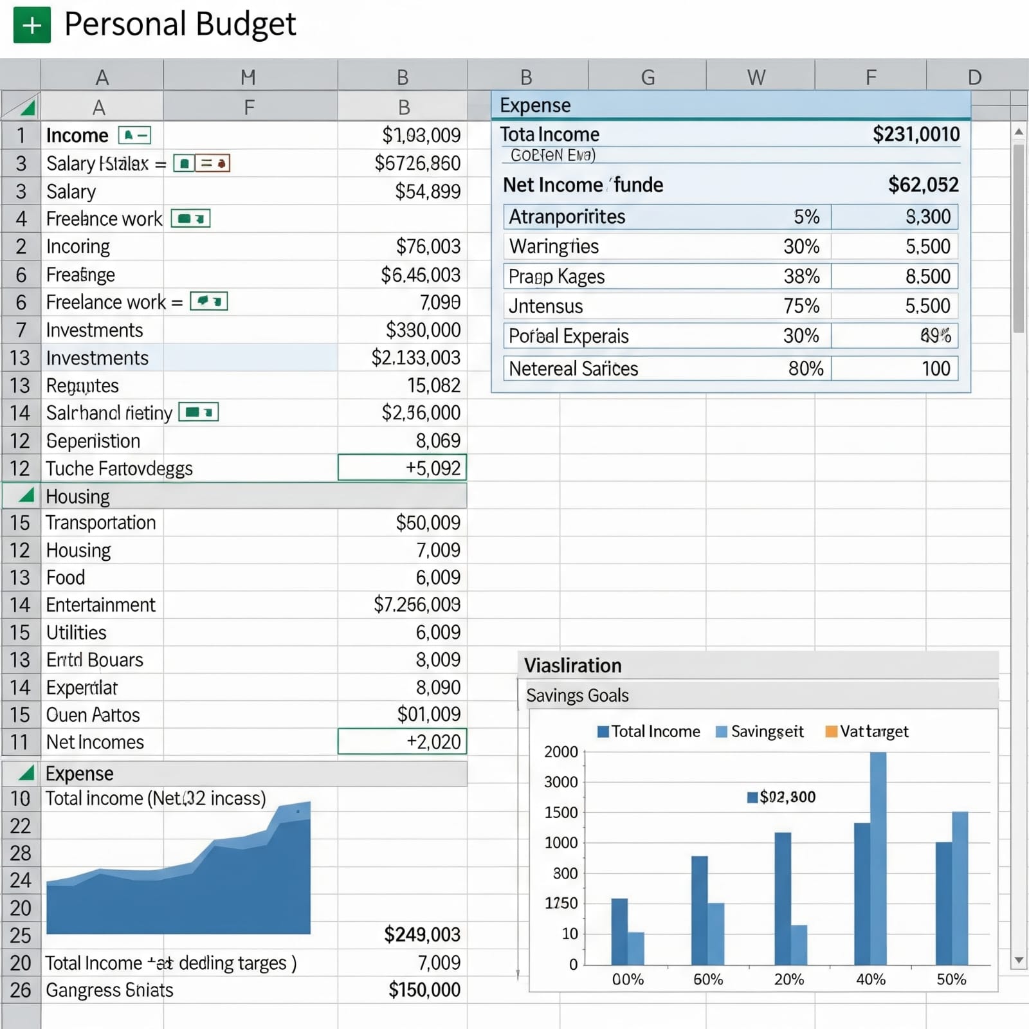Click the blue area chart thumbnail
The width and height of the screenshot is (1029, 1029).
point(178,868)
